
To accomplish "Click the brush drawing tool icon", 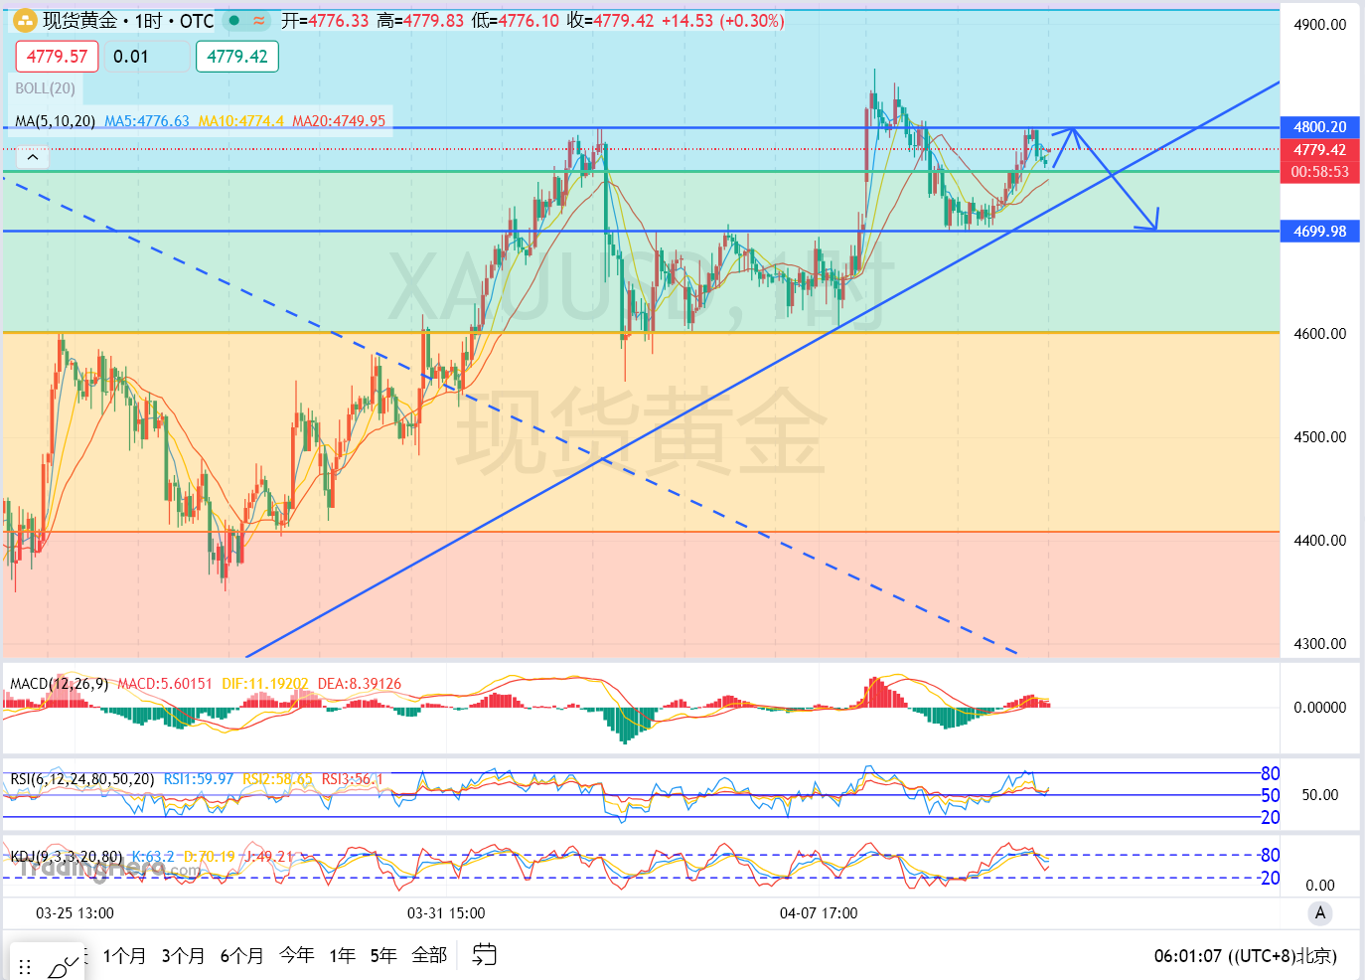I will [64, 965].
